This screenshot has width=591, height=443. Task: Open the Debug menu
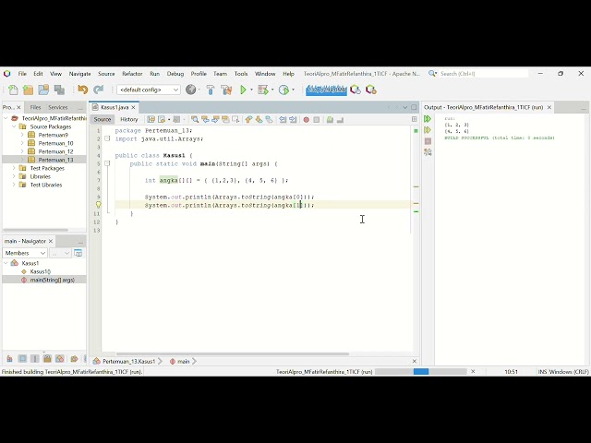(175, 74)
